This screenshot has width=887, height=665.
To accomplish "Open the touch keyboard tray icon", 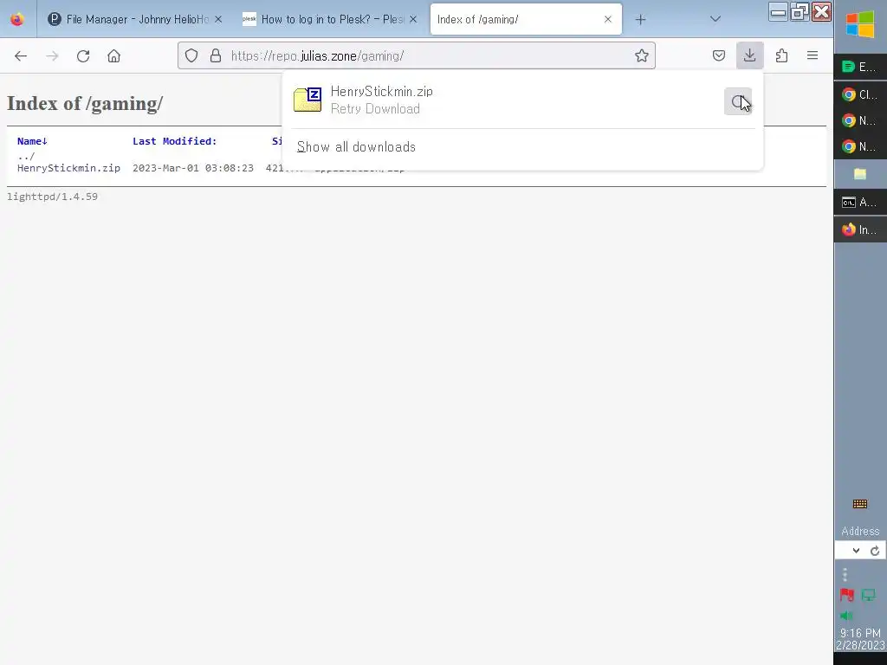I will [860, 504].
